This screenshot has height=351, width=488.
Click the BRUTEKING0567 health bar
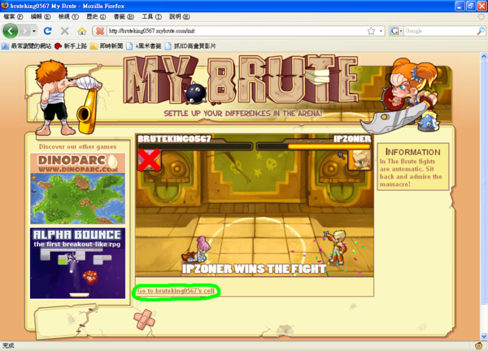[x=195, y=146]
